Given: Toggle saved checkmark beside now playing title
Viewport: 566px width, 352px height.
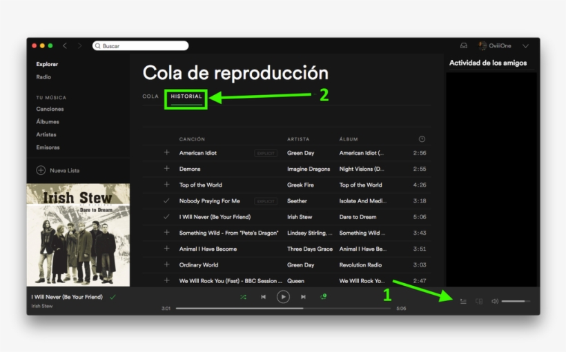Looking at the screenshot, I should [113, 297].
